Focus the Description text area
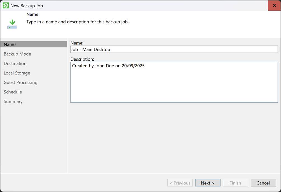Image resolution: width=281 pixels, height=192 pixels. (x=174, y=82)
